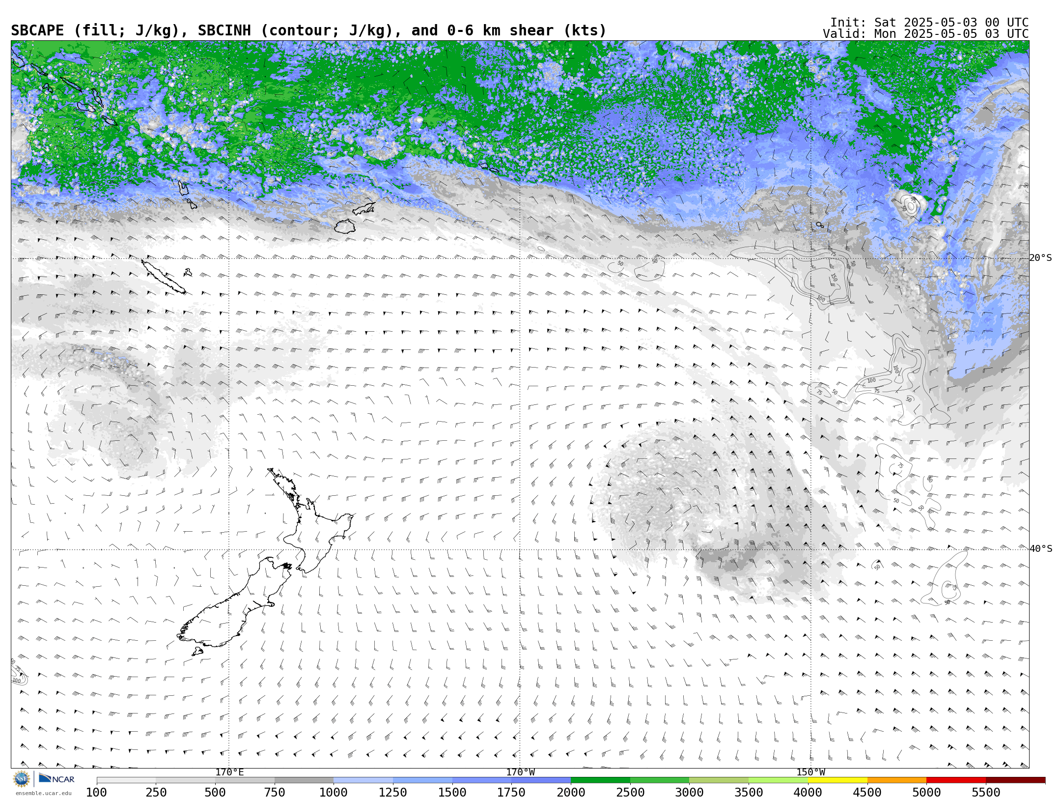Click Stewart Island south of South Island
The height and width of the screenshot is (799, 1061).
[197, 652]
